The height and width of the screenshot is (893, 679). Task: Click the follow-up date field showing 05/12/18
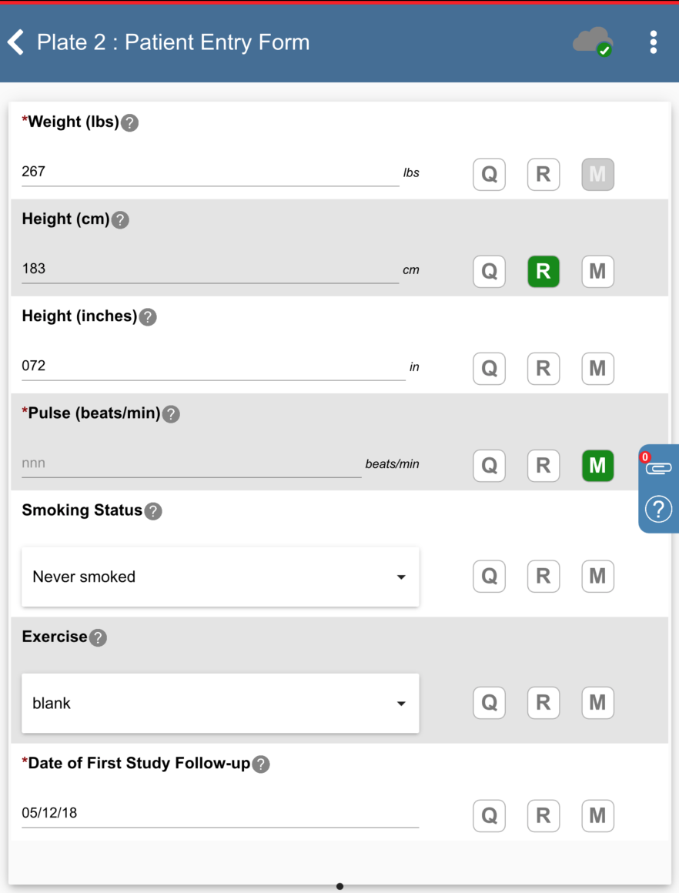tap(220, 813)
